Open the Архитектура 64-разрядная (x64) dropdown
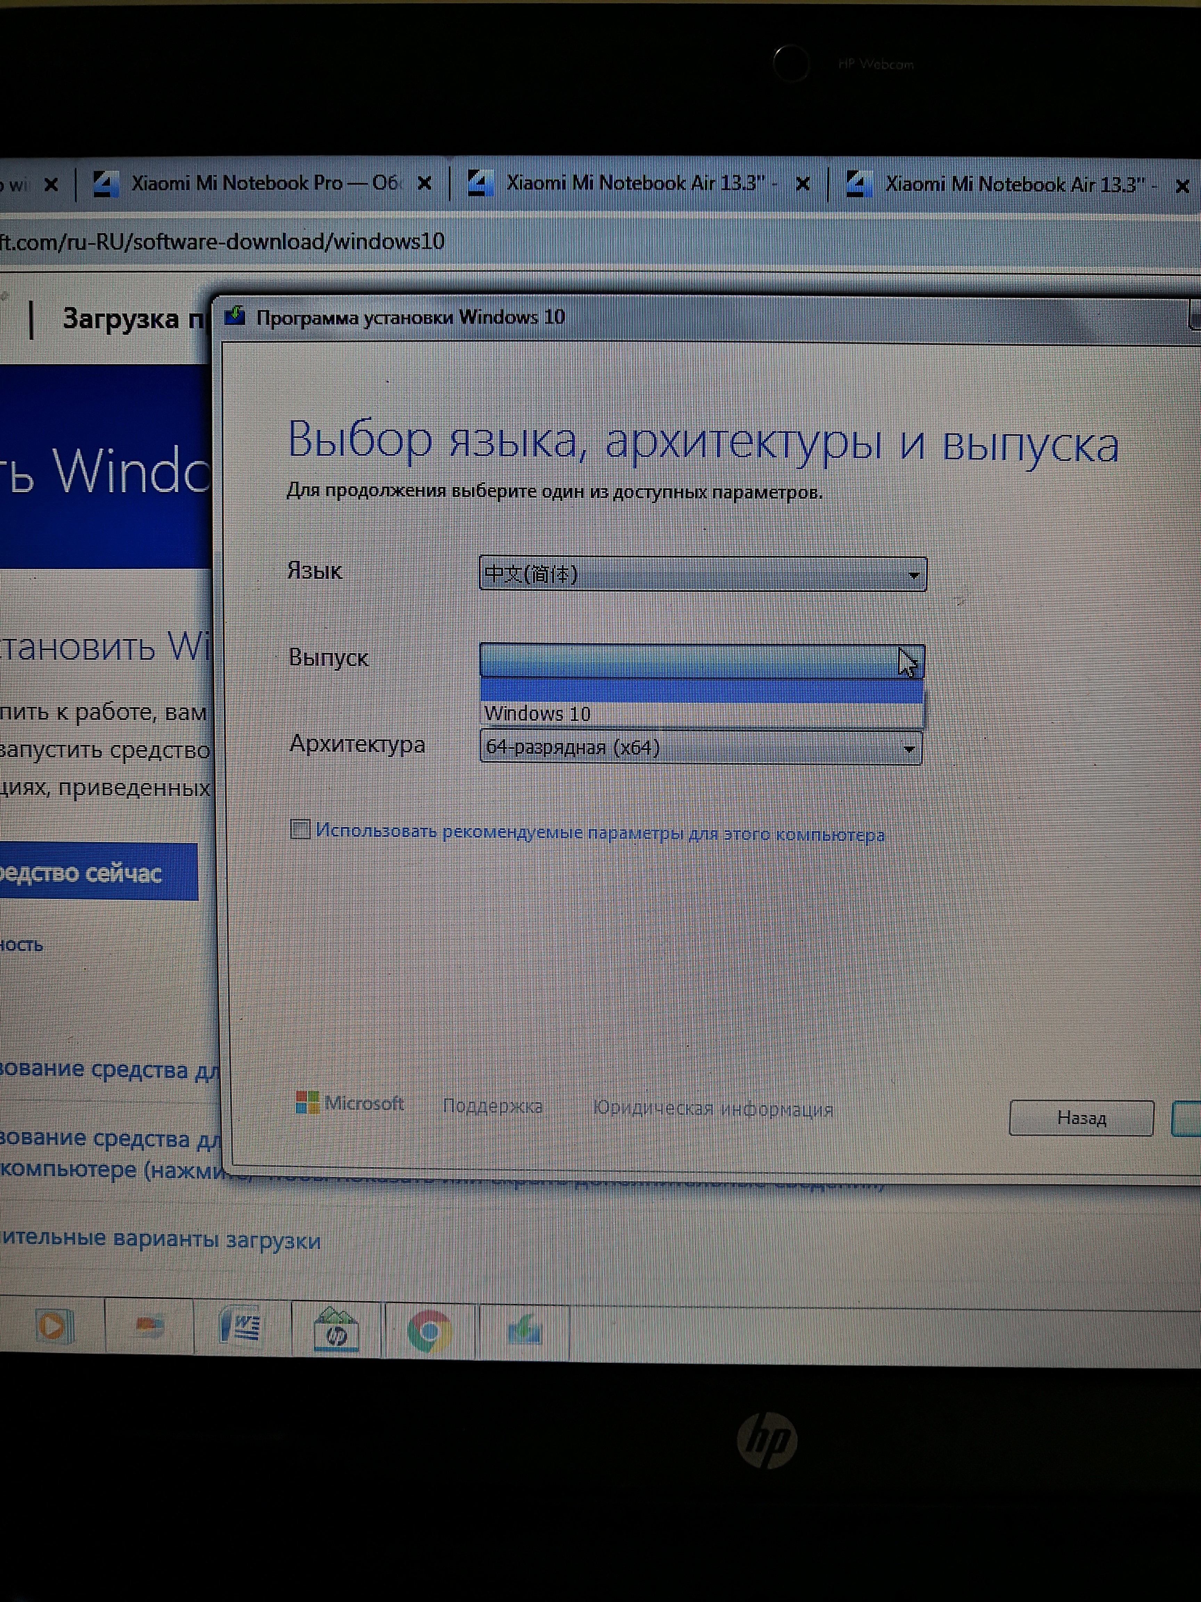The width and height of the screenshot is (1201, 1602). [701, 747]
